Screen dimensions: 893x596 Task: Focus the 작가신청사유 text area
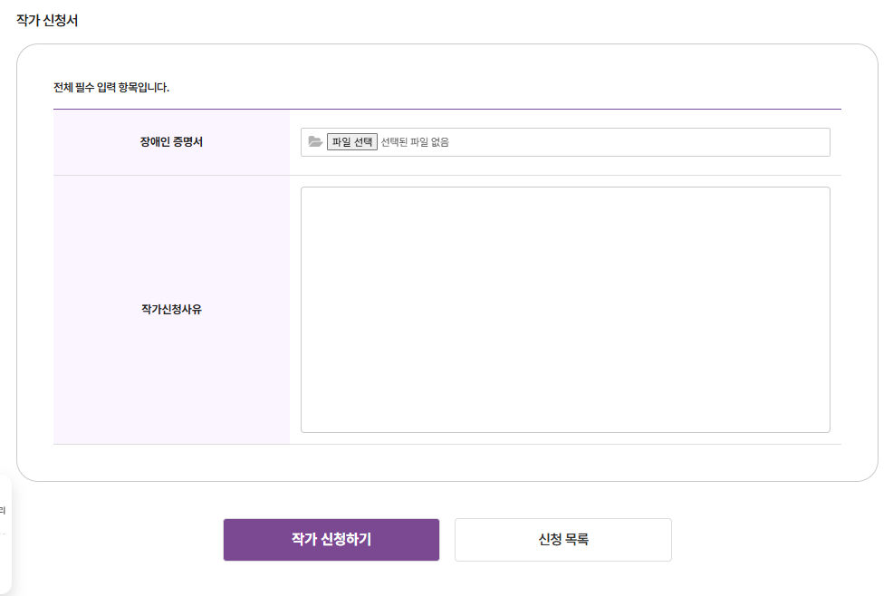click(x=565, y=310)
